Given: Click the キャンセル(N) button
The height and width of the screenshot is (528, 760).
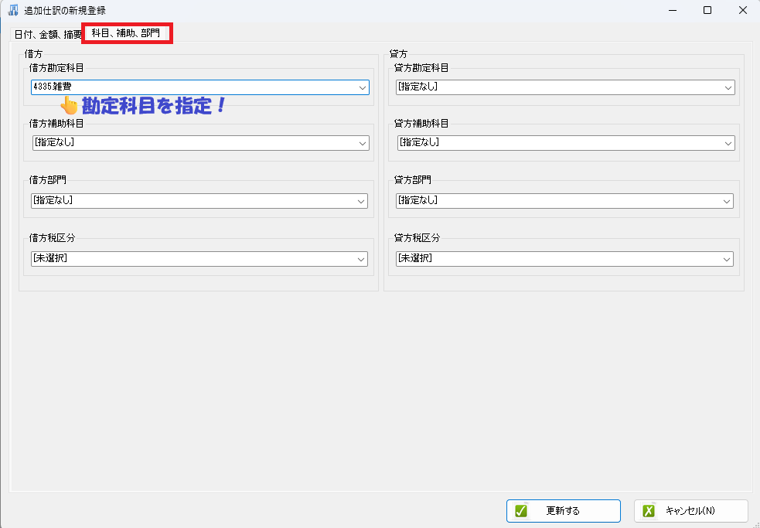Looking at the screenshot, I should pyautogui.click(x=690, y=511).
